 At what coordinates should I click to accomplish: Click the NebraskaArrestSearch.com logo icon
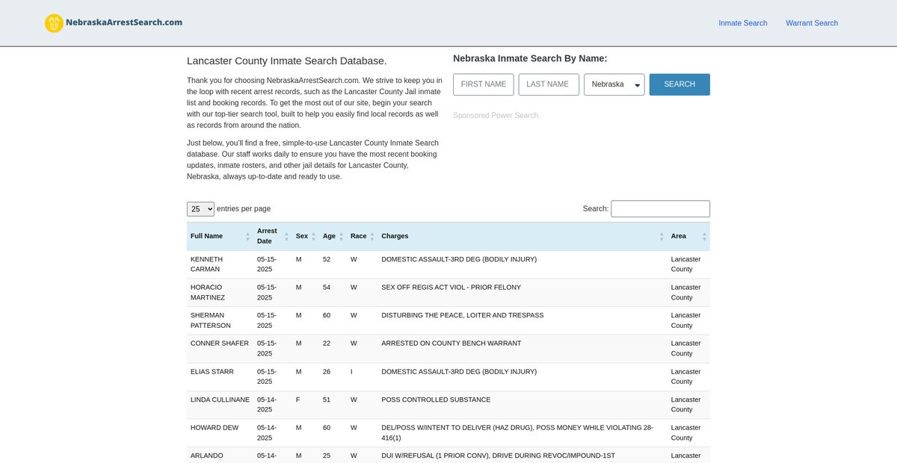point(54,23)
